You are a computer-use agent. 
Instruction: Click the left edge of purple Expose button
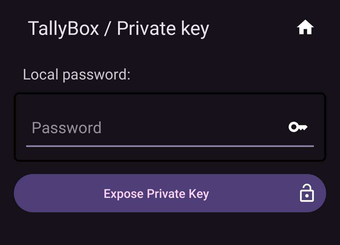[24, 193]
